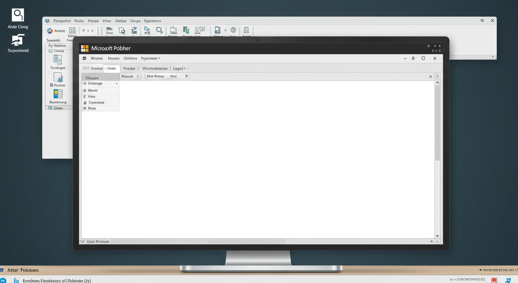The width and height of the screenshot is (518, 283).
Task: Click the vertical scrollbar down arrow
Action: (437, 236)
